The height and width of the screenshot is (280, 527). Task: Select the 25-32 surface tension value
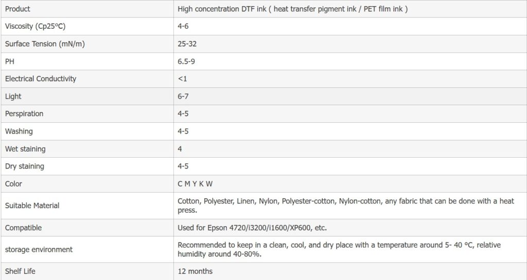[x=187, y=44]
